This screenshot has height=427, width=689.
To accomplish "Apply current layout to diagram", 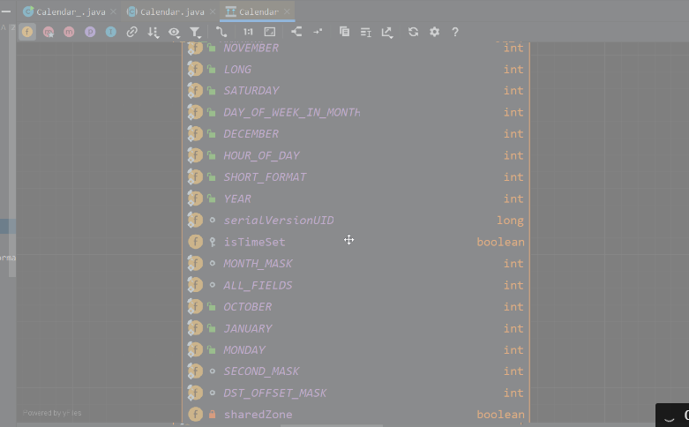I will pyautogui.click(x=296, y=32).
